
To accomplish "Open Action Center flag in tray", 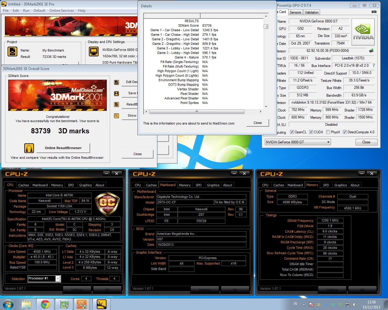I will click(311, 304).
